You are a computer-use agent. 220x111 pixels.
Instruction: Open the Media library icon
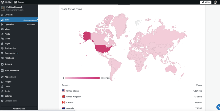[x=2, y=39]
